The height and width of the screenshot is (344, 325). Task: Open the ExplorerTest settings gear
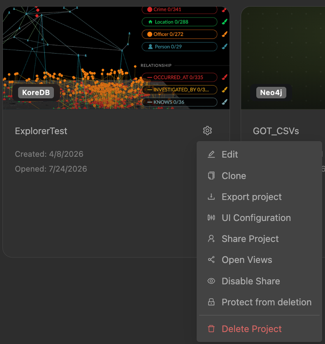(207, 130)
